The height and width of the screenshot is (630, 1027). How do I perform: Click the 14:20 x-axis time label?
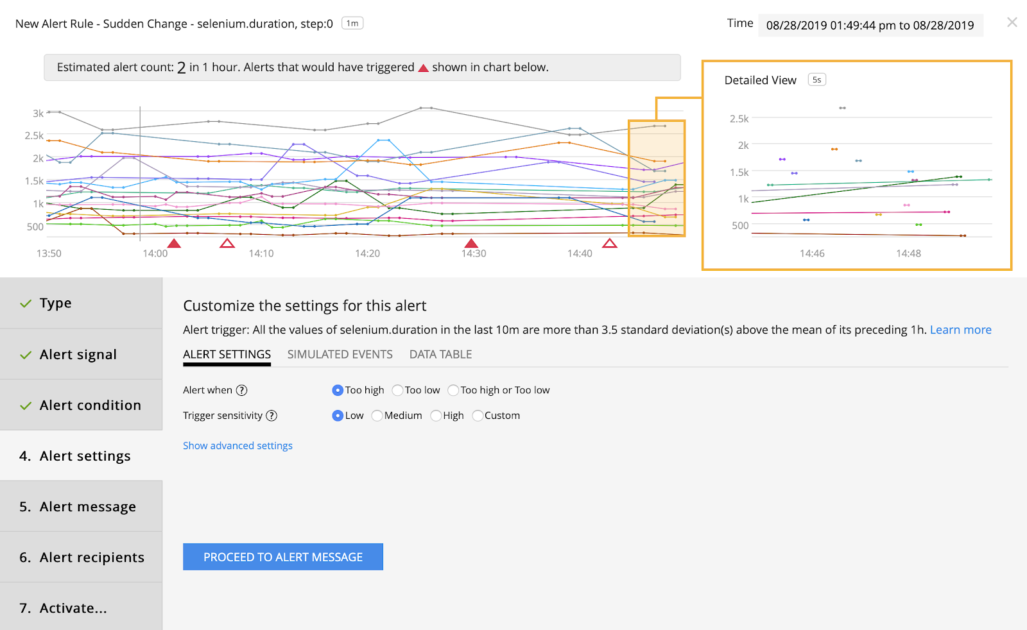(x=368, y=253)
